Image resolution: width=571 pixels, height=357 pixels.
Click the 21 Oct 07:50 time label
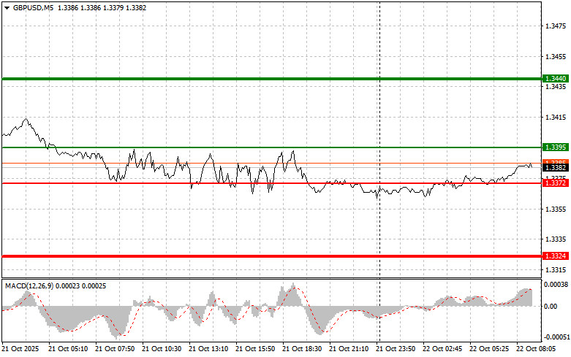tap(115, 349)
